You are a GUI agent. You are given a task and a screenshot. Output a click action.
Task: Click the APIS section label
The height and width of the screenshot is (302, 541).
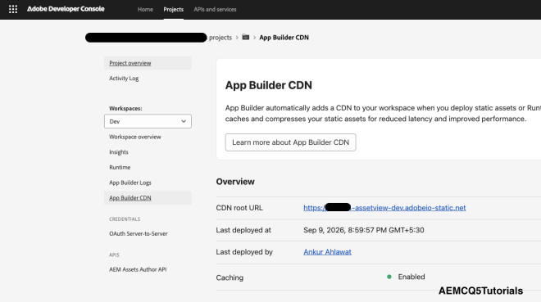[114, 255]
